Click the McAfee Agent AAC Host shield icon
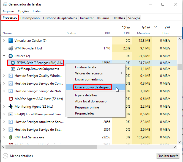The width and height of the screenshot is (183, 162). click(11, 99)
